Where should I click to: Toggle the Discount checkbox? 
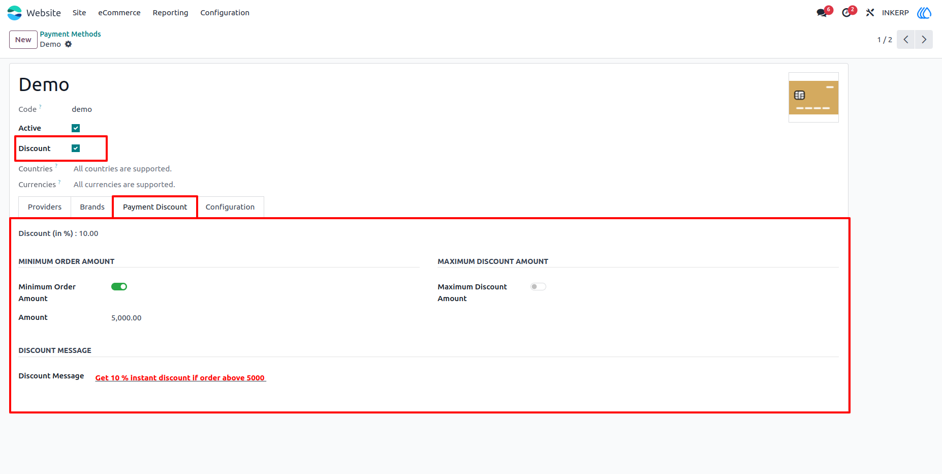click(x=76, y=149)
